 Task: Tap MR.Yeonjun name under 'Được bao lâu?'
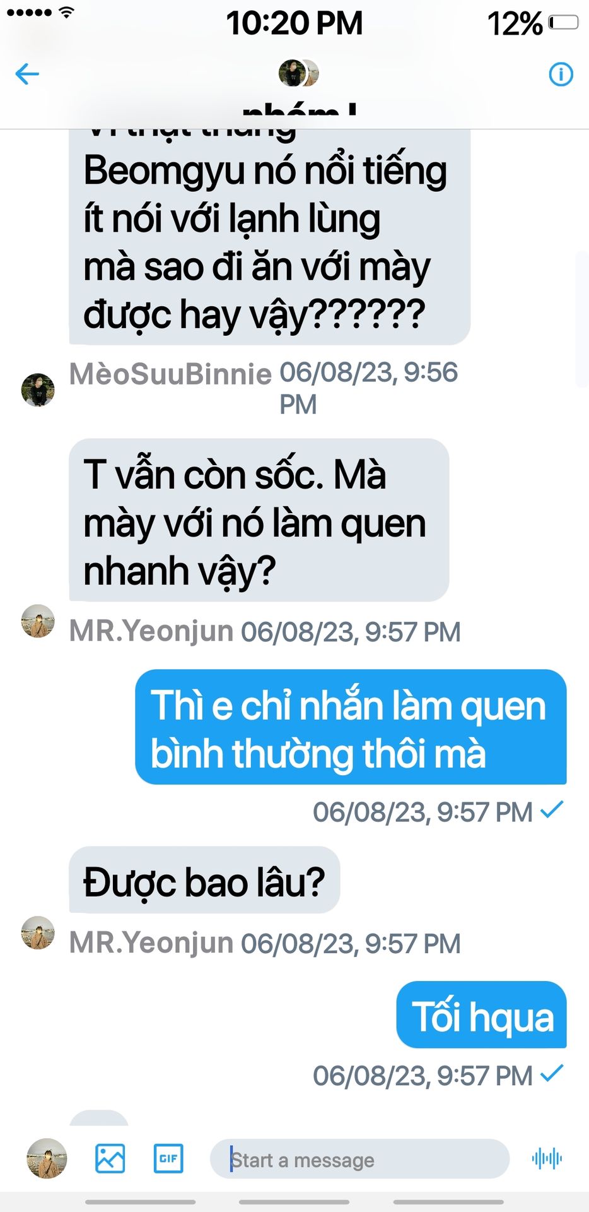coord(151,943)
